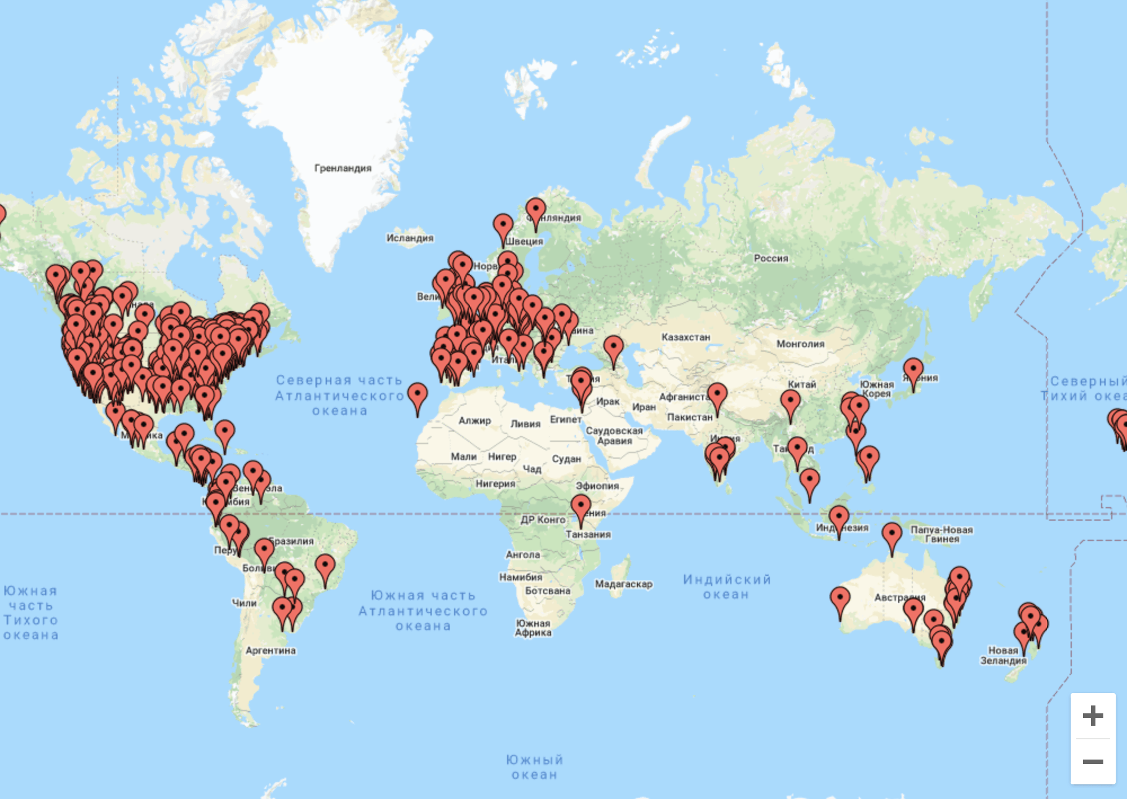Select the pin on the Malay Peninsula
1127x799 pixels.
810,485
